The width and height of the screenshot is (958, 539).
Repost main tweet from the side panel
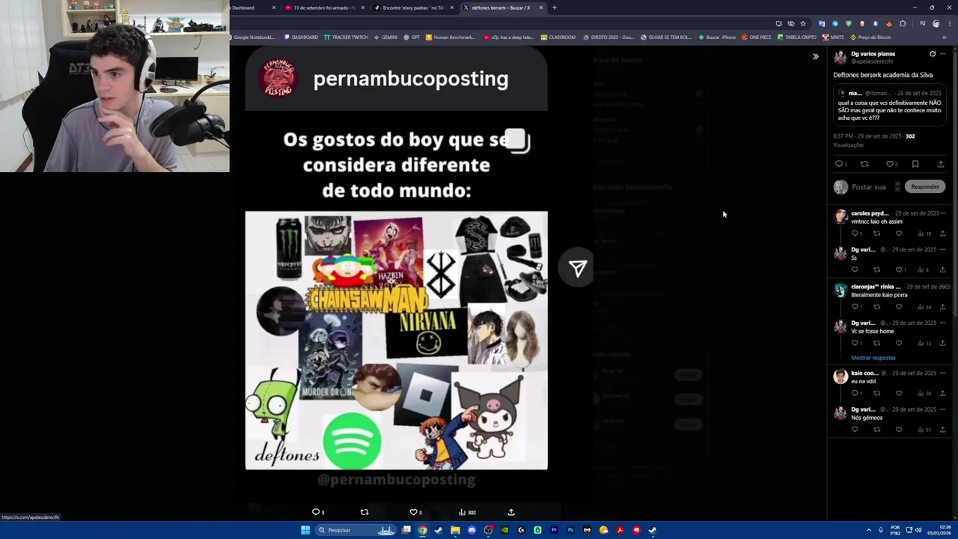(x=864, y=164)
